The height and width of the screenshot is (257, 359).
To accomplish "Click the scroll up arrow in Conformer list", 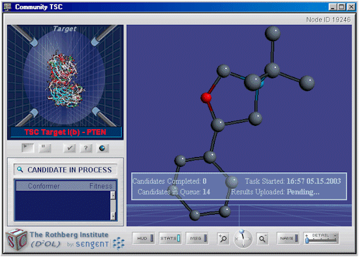I will coord(113,195).
